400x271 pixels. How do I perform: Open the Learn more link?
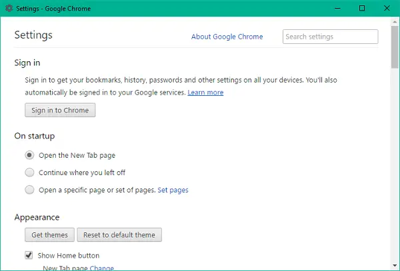205,93
